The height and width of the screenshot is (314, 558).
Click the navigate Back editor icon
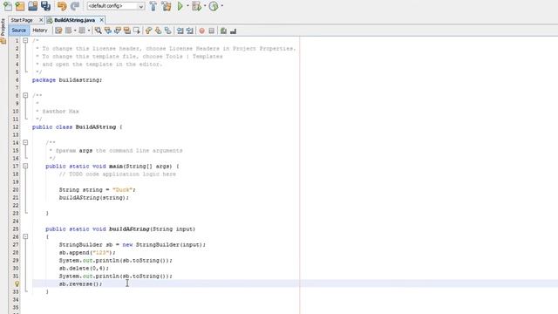click(68, 31)
